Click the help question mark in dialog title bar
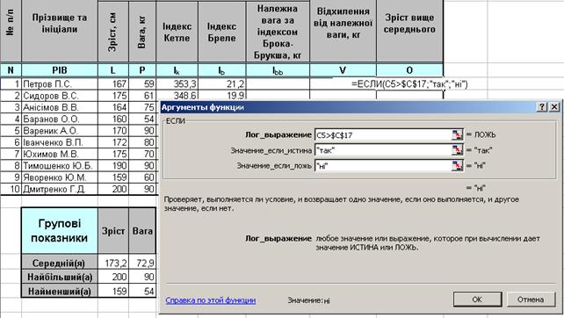The image size is (564, 318). 542,107
